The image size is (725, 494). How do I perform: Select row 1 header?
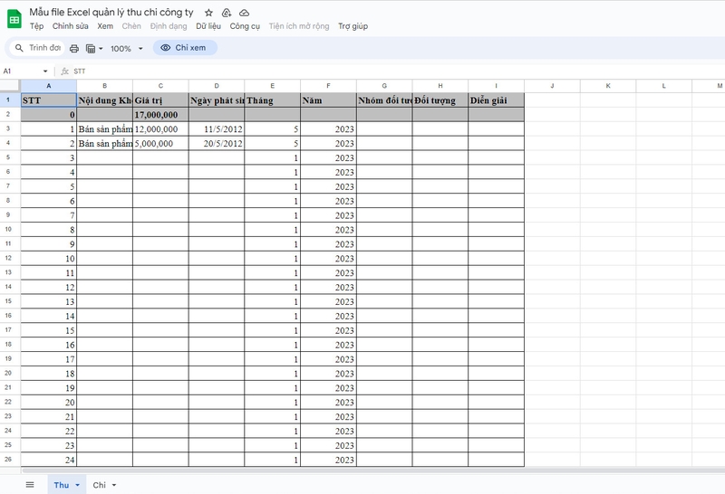(9, 100)
